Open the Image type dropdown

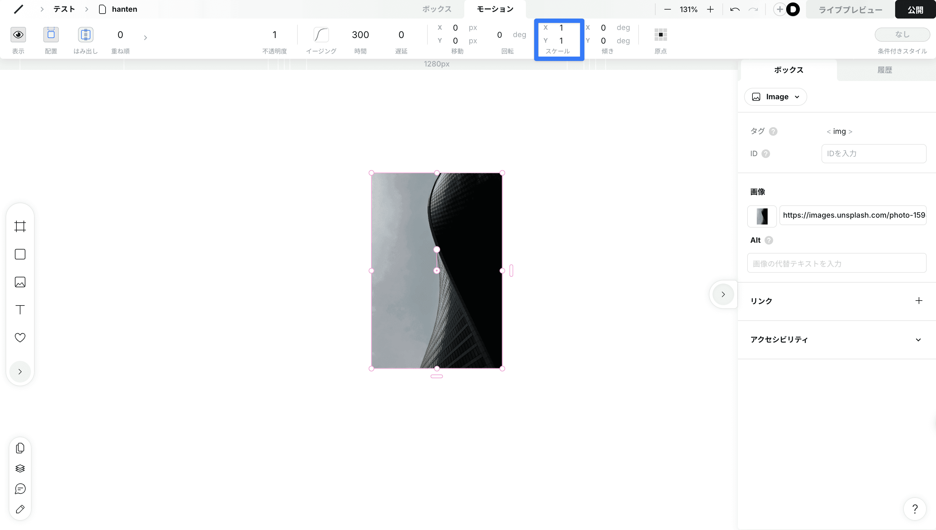[x=775, y=97]
